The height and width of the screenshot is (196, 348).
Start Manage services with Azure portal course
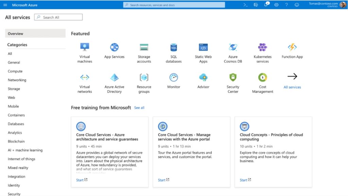click(163, 180)
